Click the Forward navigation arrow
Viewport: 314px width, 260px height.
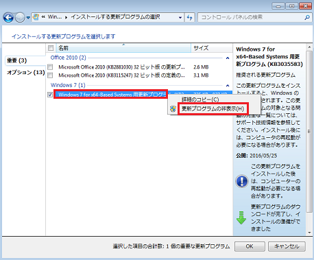point(20,17)
